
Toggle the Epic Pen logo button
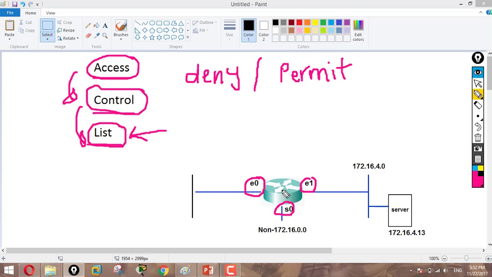[478, 58]
